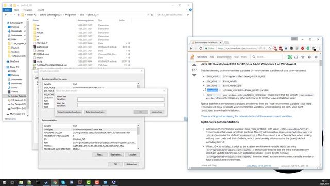Viewport: 330px width, 186px height.
Task: Open the blogpost link explaining the rationale
Action: [246, 116]
